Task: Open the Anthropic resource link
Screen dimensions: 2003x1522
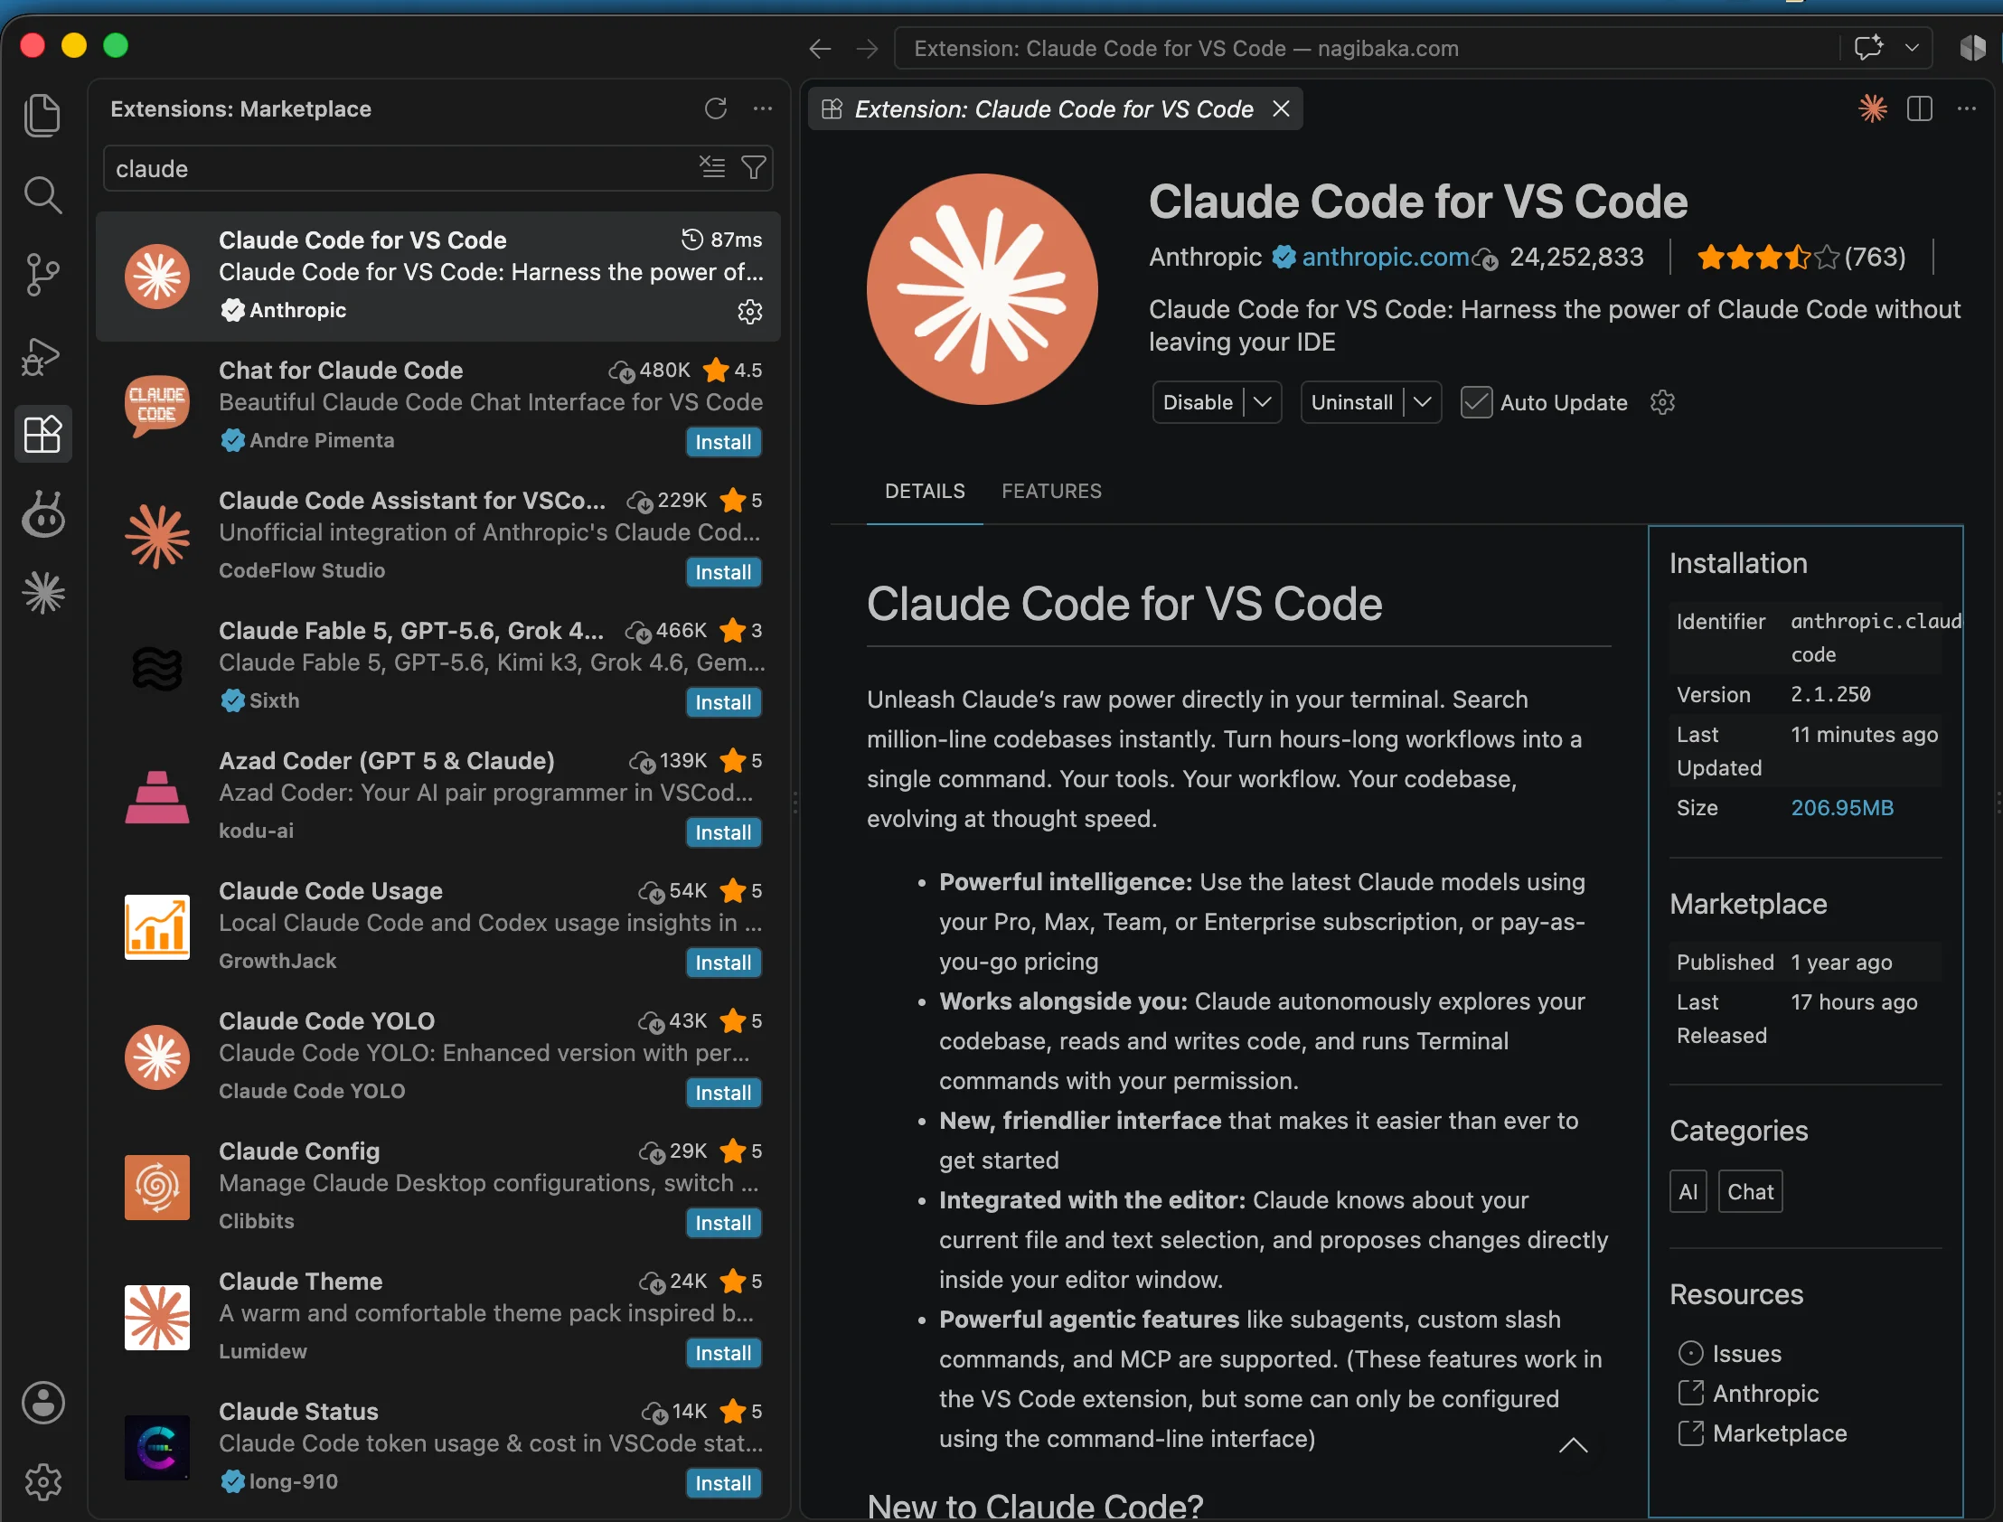Action: [x=1765, y=1394]
